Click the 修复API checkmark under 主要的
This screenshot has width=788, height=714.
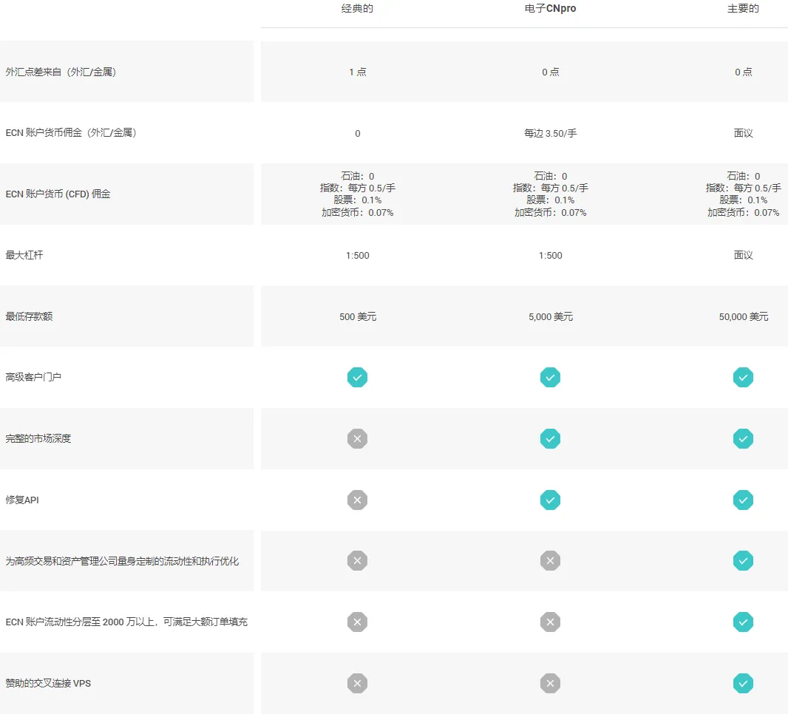(743, 500)
